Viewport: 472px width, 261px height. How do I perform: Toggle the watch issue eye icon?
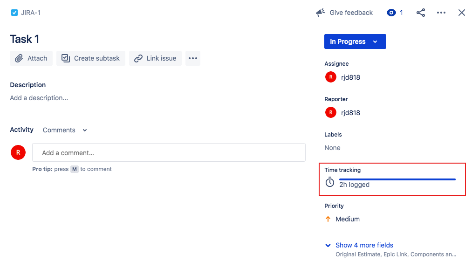(391, 13)
